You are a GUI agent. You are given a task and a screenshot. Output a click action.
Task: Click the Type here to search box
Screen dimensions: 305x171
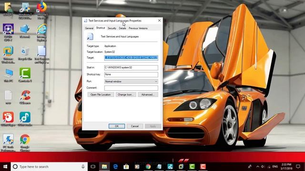click(x=49, y=167)
